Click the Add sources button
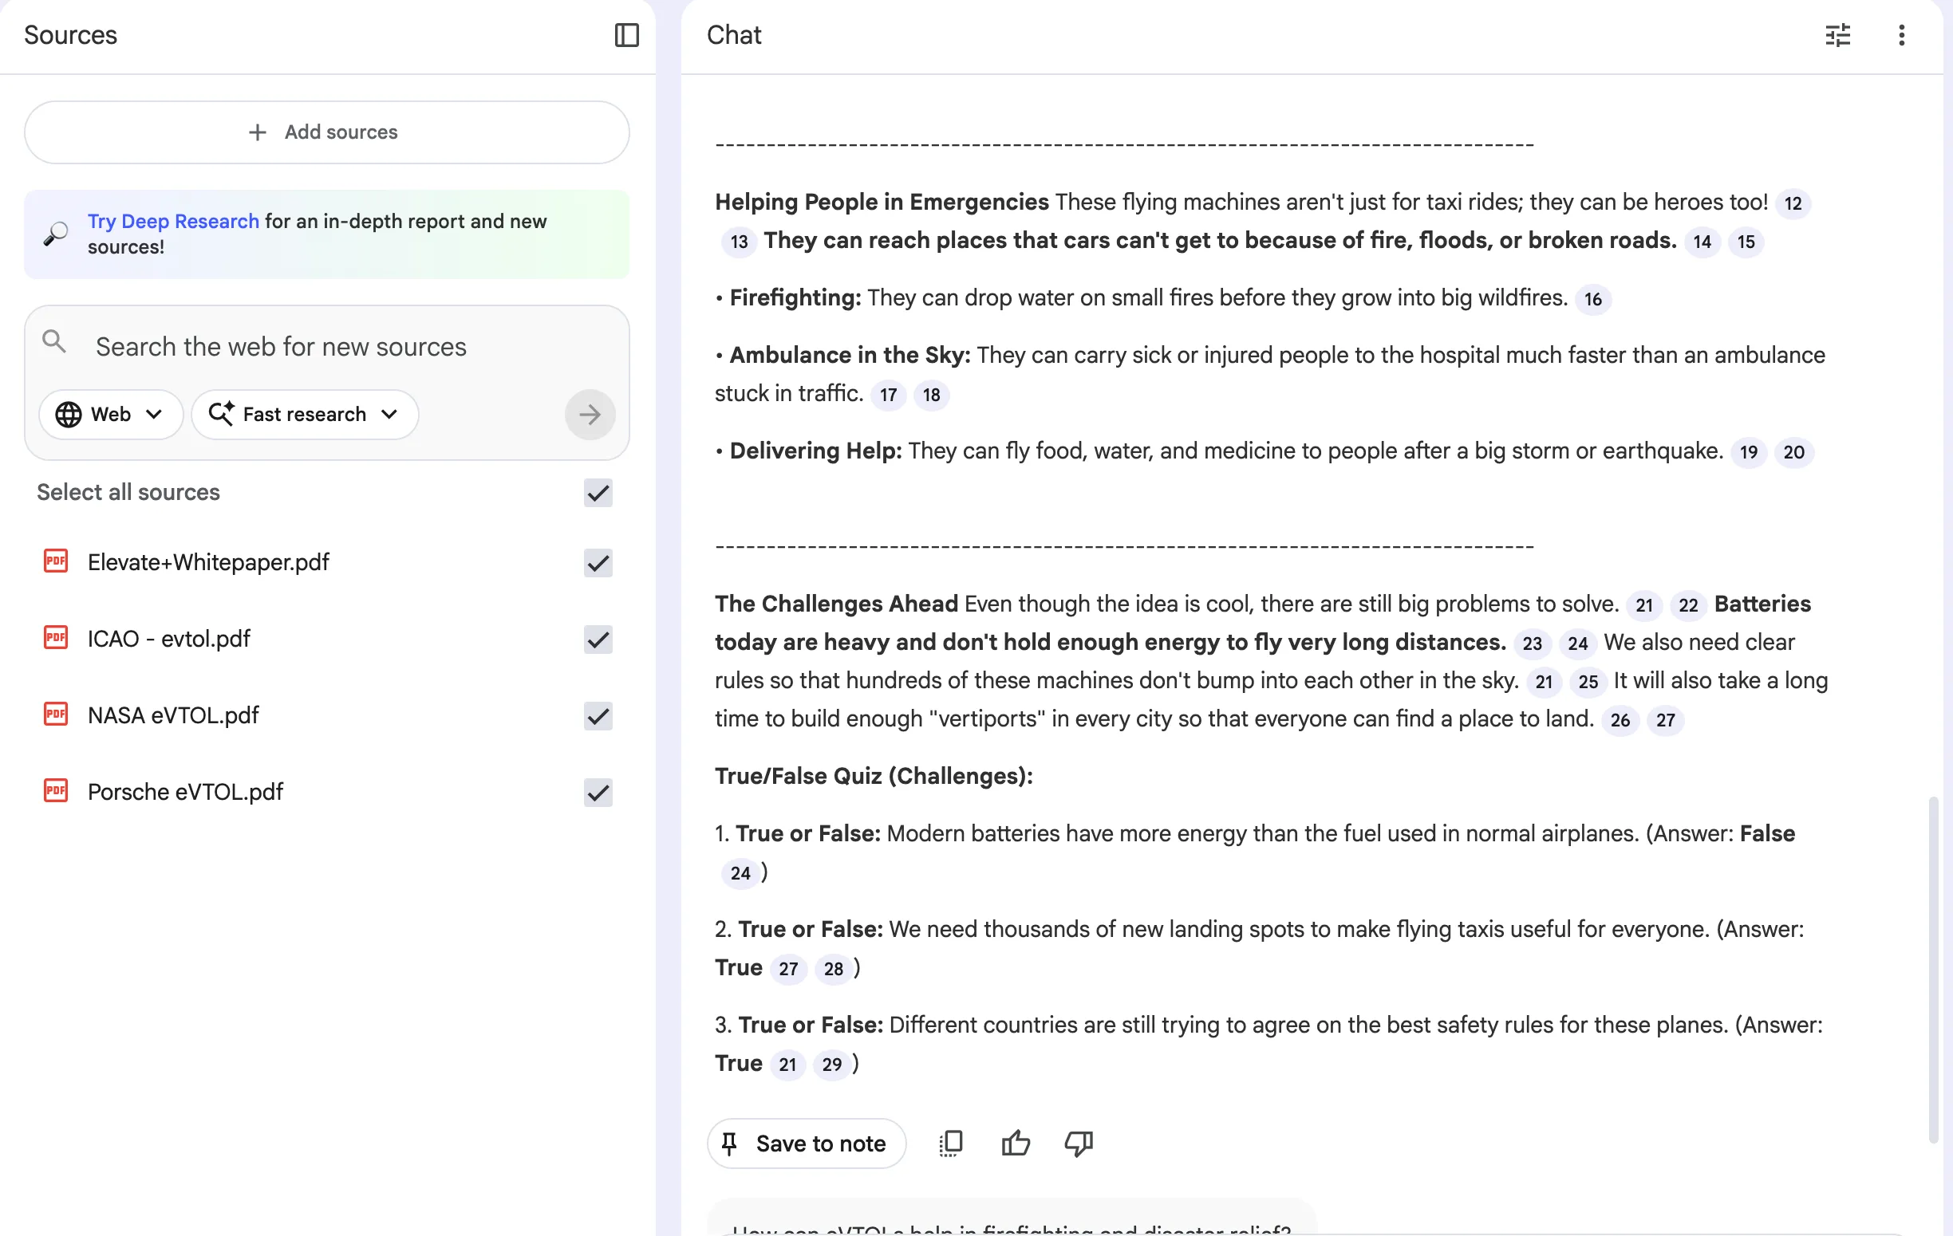The height and width of the screenshot is (1236, 1953). click(326, 132)
